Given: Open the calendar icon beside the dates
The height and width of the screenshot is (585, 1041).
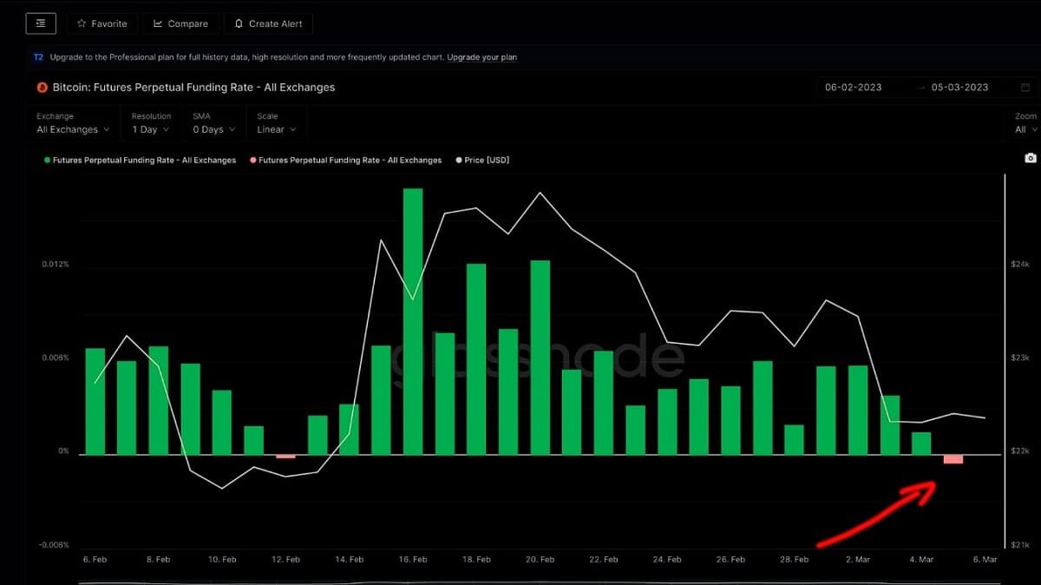Looking at the screenshot, I should click(1025, 88).
